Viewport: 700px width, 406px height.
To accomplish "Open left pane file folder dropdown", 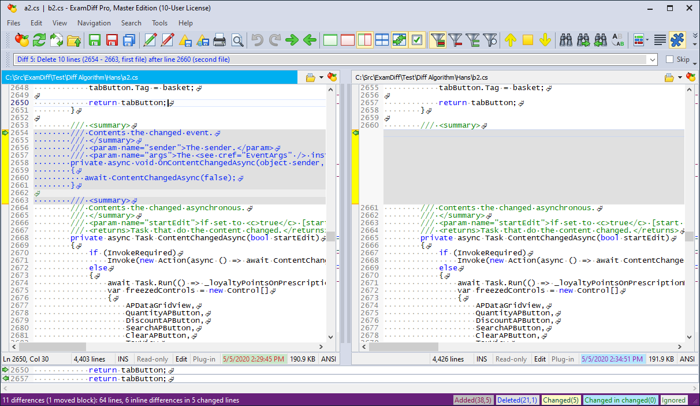I will (311, 77).
